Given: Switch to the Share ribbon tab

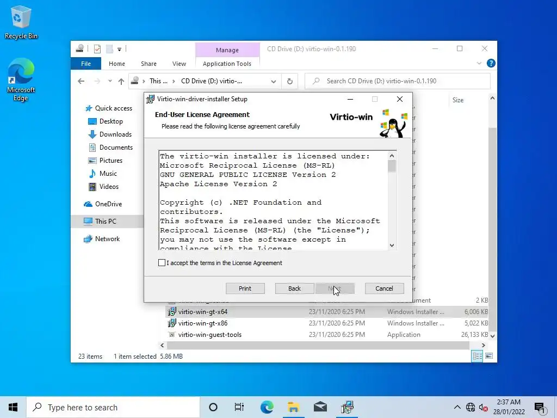Looking at the screenshot, I should point(148,64).
